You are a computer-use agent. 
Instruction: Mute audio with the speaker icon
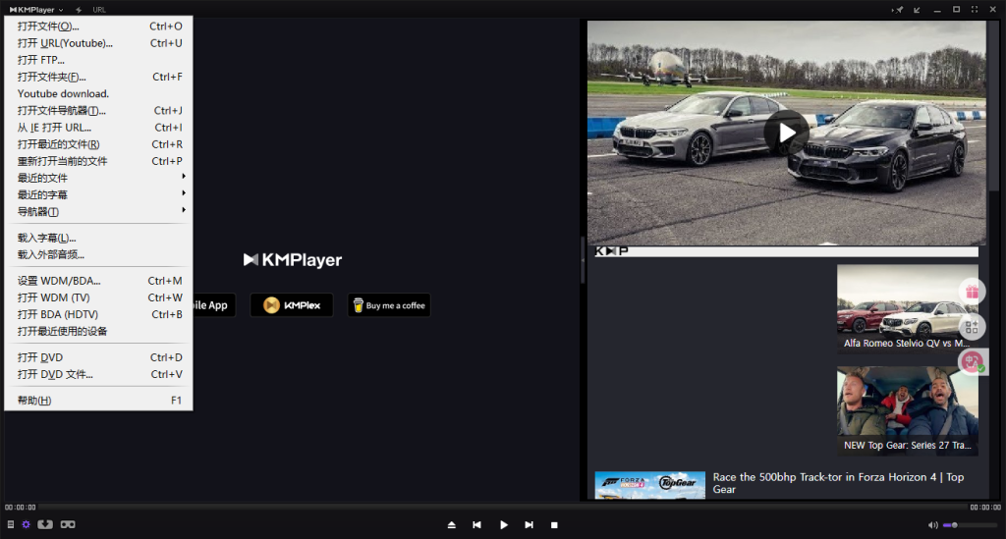tap(932, 525)
